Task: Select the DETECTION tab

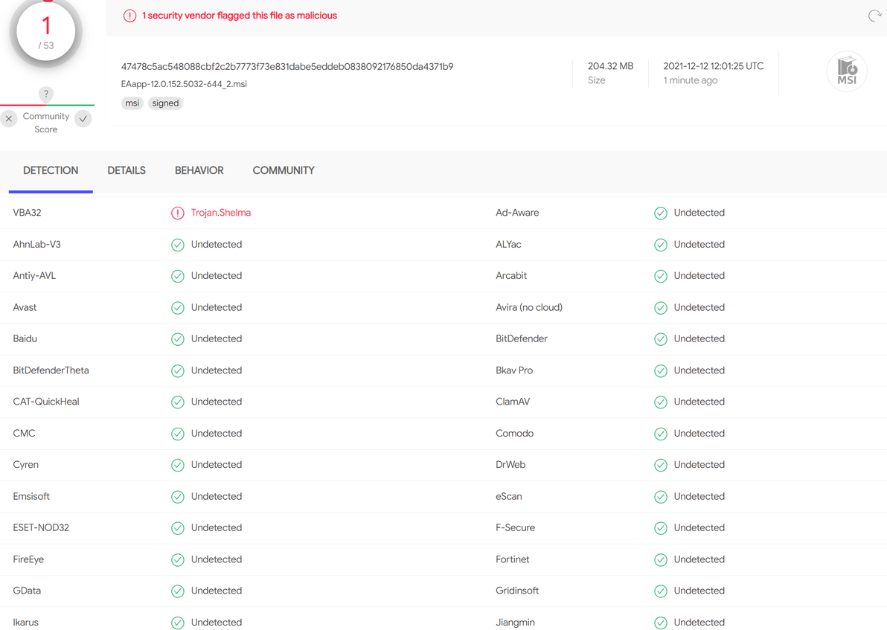Action: point(51,170)
